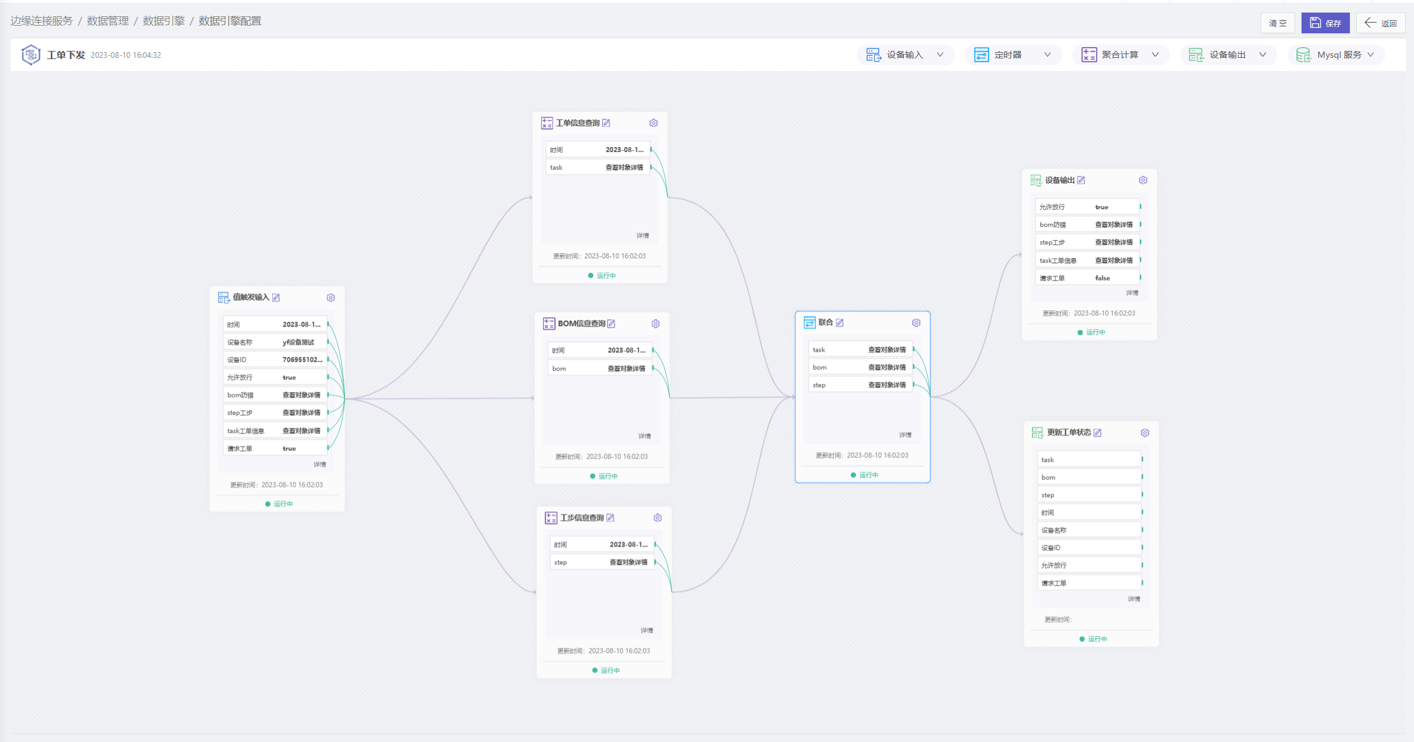The width and height of the screenshot is (1414, 742).
Task: View 查看对象详情 for step in 联合 node
Action: (887, 385)
